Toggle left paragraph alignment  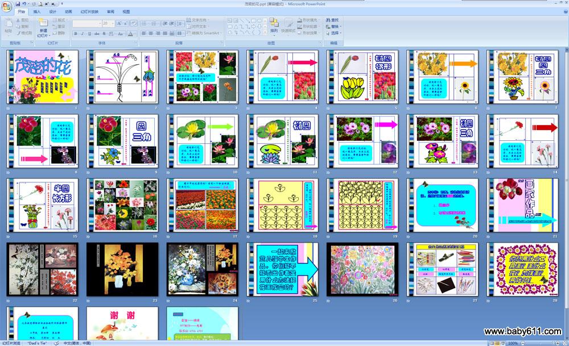tap(144, 34)
